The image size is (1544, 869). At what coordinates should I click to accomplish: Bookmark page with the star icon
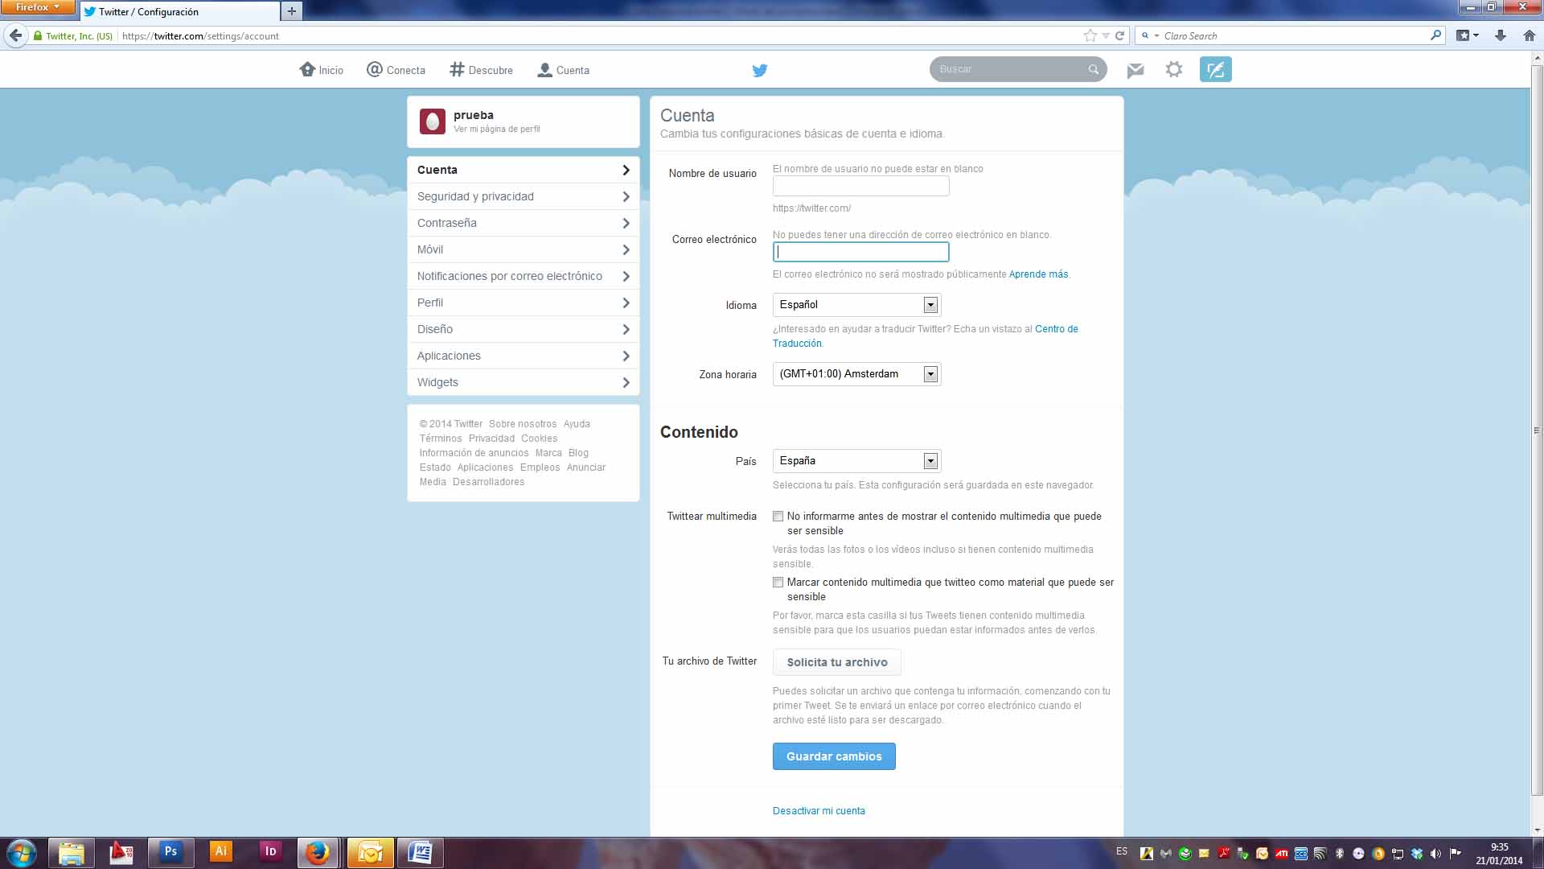[x=1090, y=35]
